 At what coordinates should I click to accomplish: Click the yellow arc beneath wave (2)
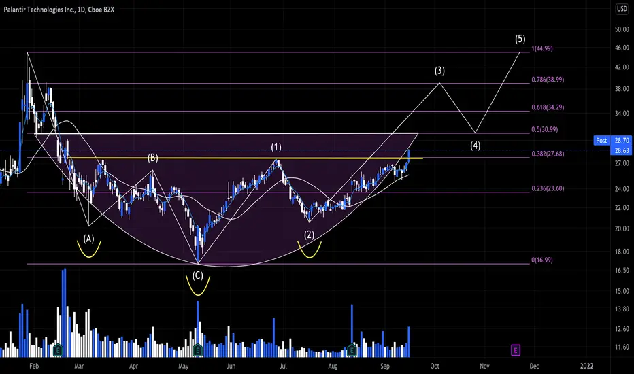click(x=310, y=250)
